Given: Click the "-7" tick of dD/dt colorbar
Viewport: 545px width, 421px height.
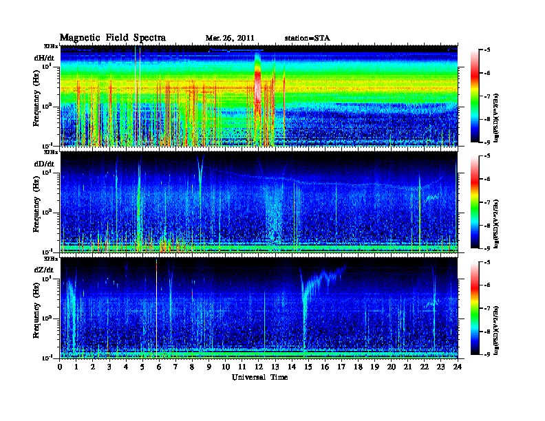Looking at the screenshot, I should point(487,202).
